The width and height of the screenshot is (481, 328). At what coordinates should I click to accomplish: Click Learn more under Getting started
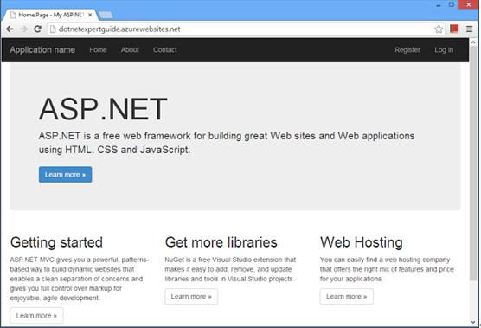pyautogui.click(x=36, y=315)
